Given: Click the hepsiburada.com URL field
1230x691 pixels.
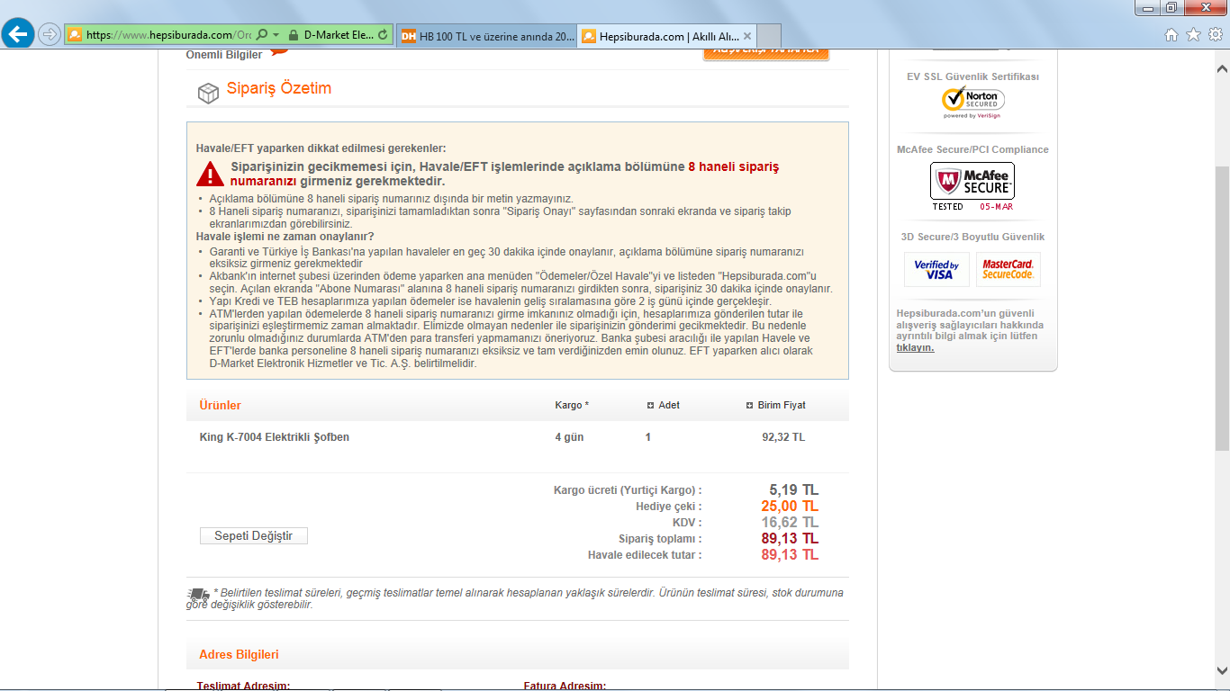Looking at the screenshot, I should [168, 35].
